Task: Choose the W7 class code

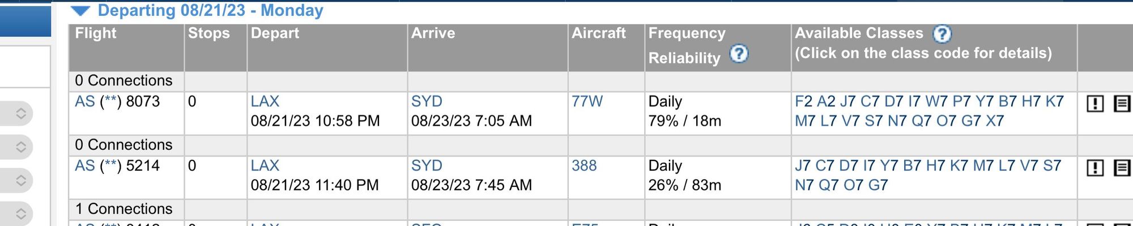Action: point(936,102)
